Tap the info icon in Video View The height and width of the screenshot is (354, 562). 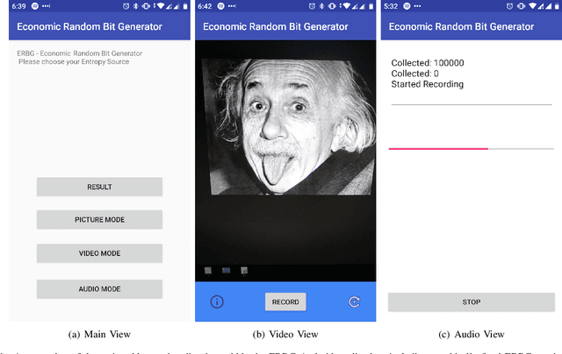point(217,301)
